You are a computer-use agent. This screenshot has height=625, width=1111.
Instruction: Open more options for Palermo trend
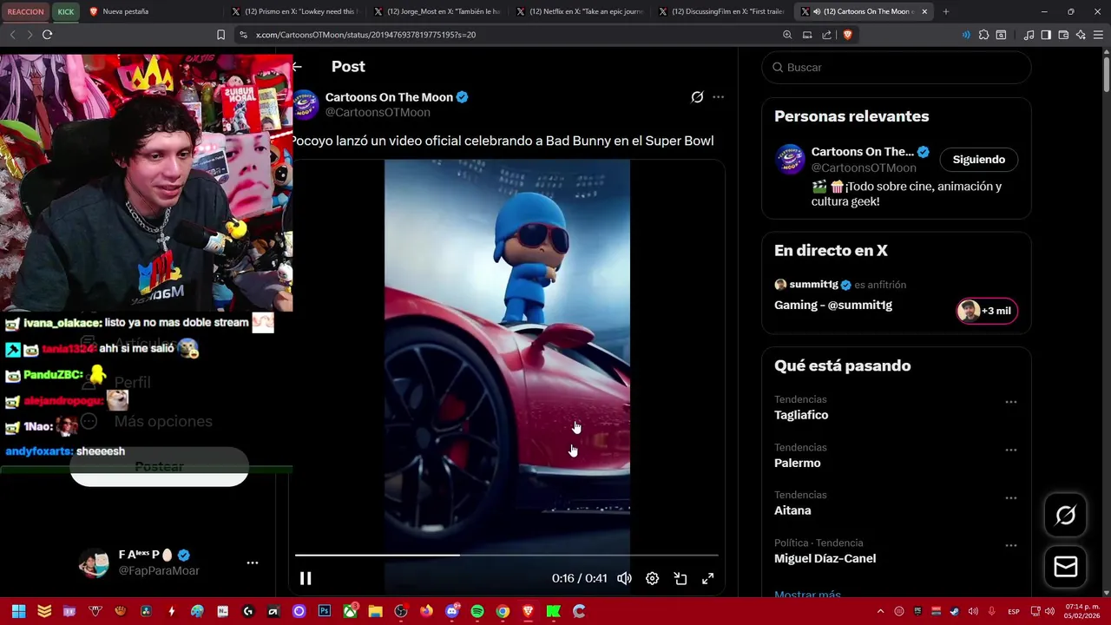pos(1010,451)
